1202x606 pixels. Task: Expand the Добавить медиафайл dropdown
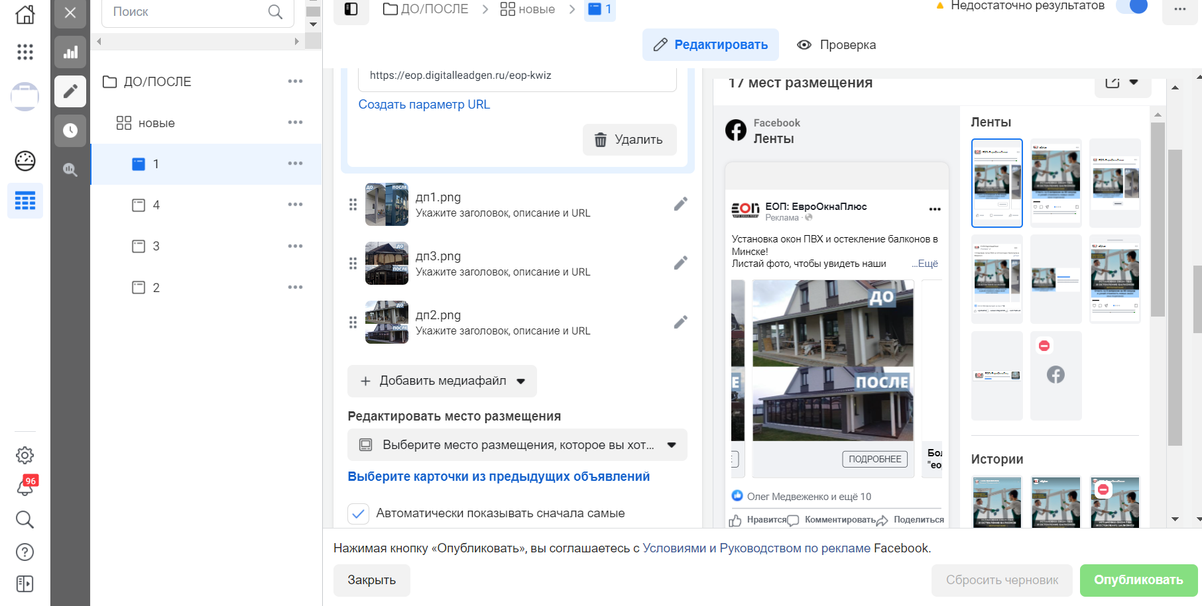pyautogui.click(x=442, y=381)
